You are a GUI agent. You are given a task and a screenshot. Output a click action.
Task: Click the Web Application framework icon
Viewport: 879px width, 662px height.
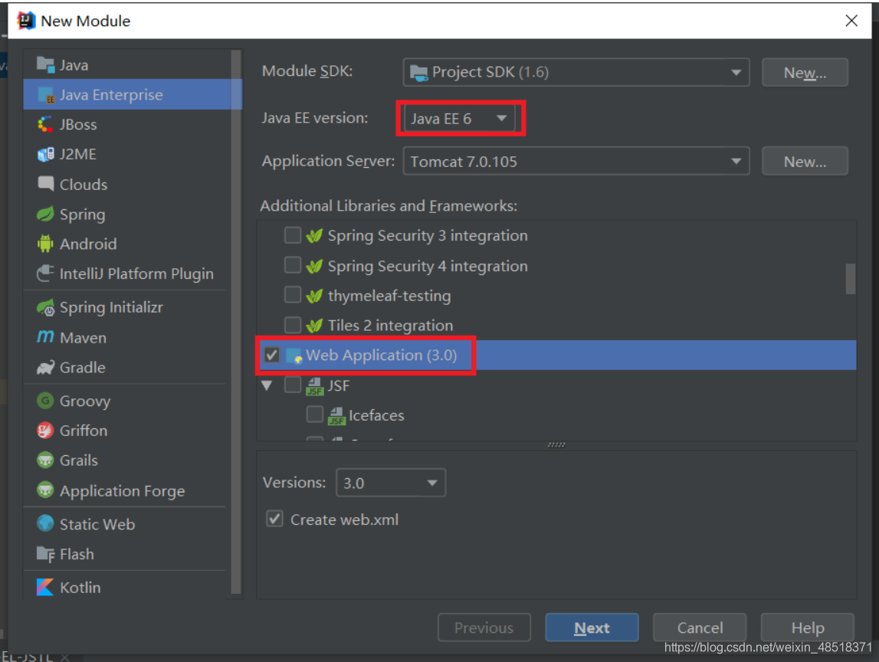(294, 356)
